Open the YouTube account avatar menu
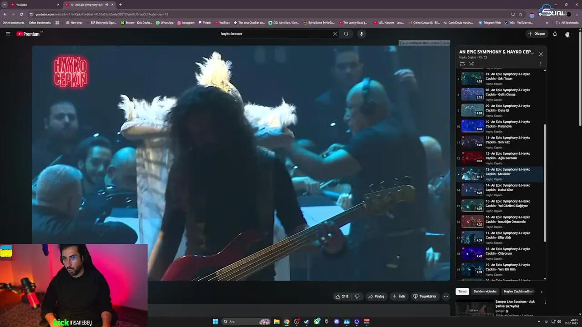582x327 pixels. click(567, 34)
